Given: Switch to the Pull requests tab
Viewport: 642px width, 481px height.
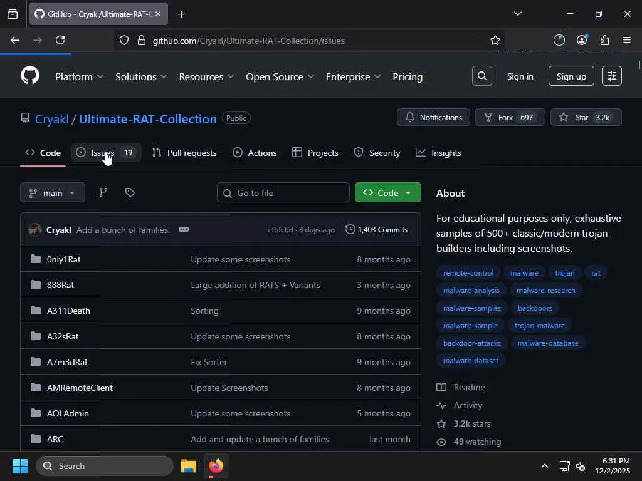Looking at the screenshot, I should click(x=184, y=153).
